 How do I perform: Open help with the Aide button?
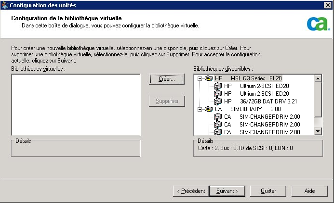click(x=309, y=191)
